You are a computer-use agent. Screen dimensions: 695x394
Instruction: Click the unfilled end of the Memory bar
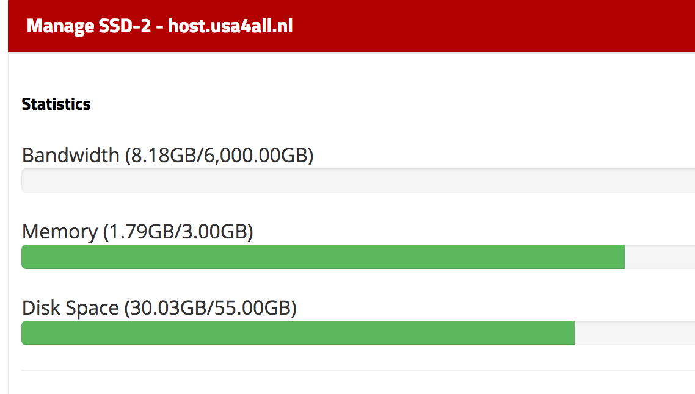(660, 257)
